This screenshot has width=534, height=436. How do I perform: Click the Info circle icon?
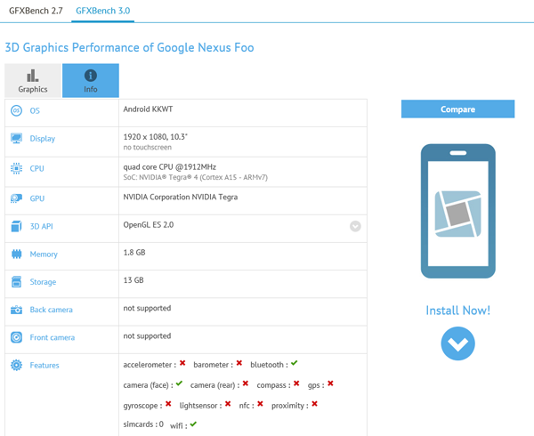91,76
